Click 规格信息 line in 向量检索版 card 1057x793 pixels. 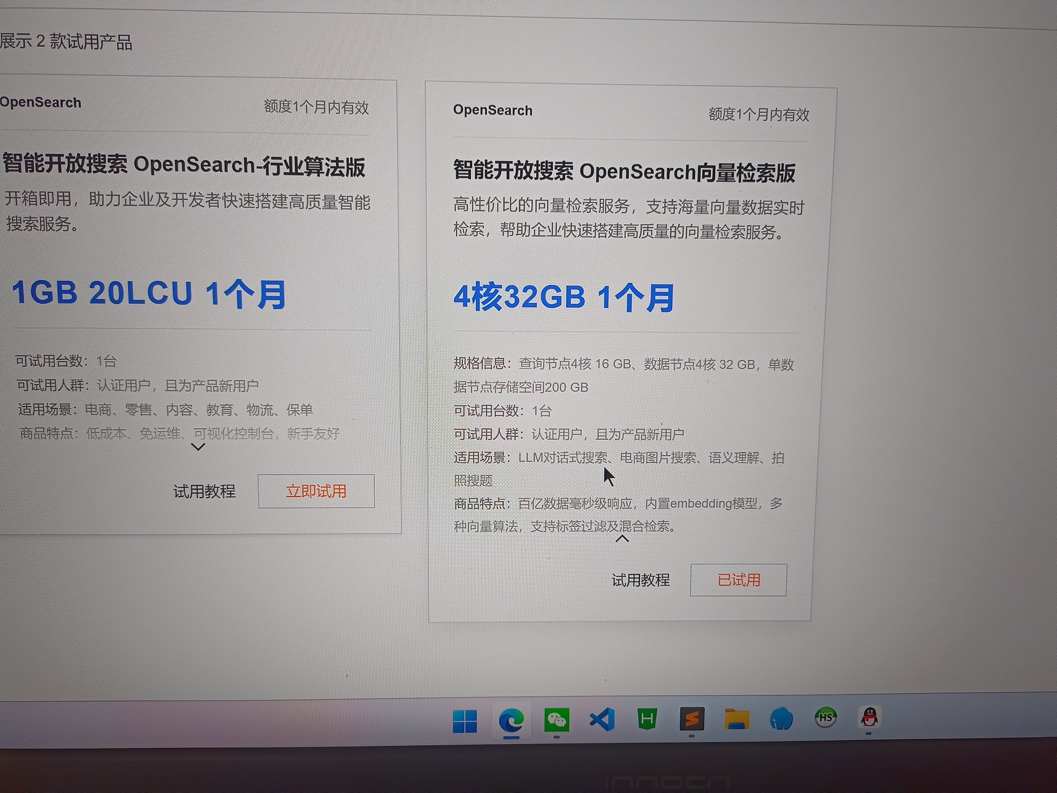point(624,376)
